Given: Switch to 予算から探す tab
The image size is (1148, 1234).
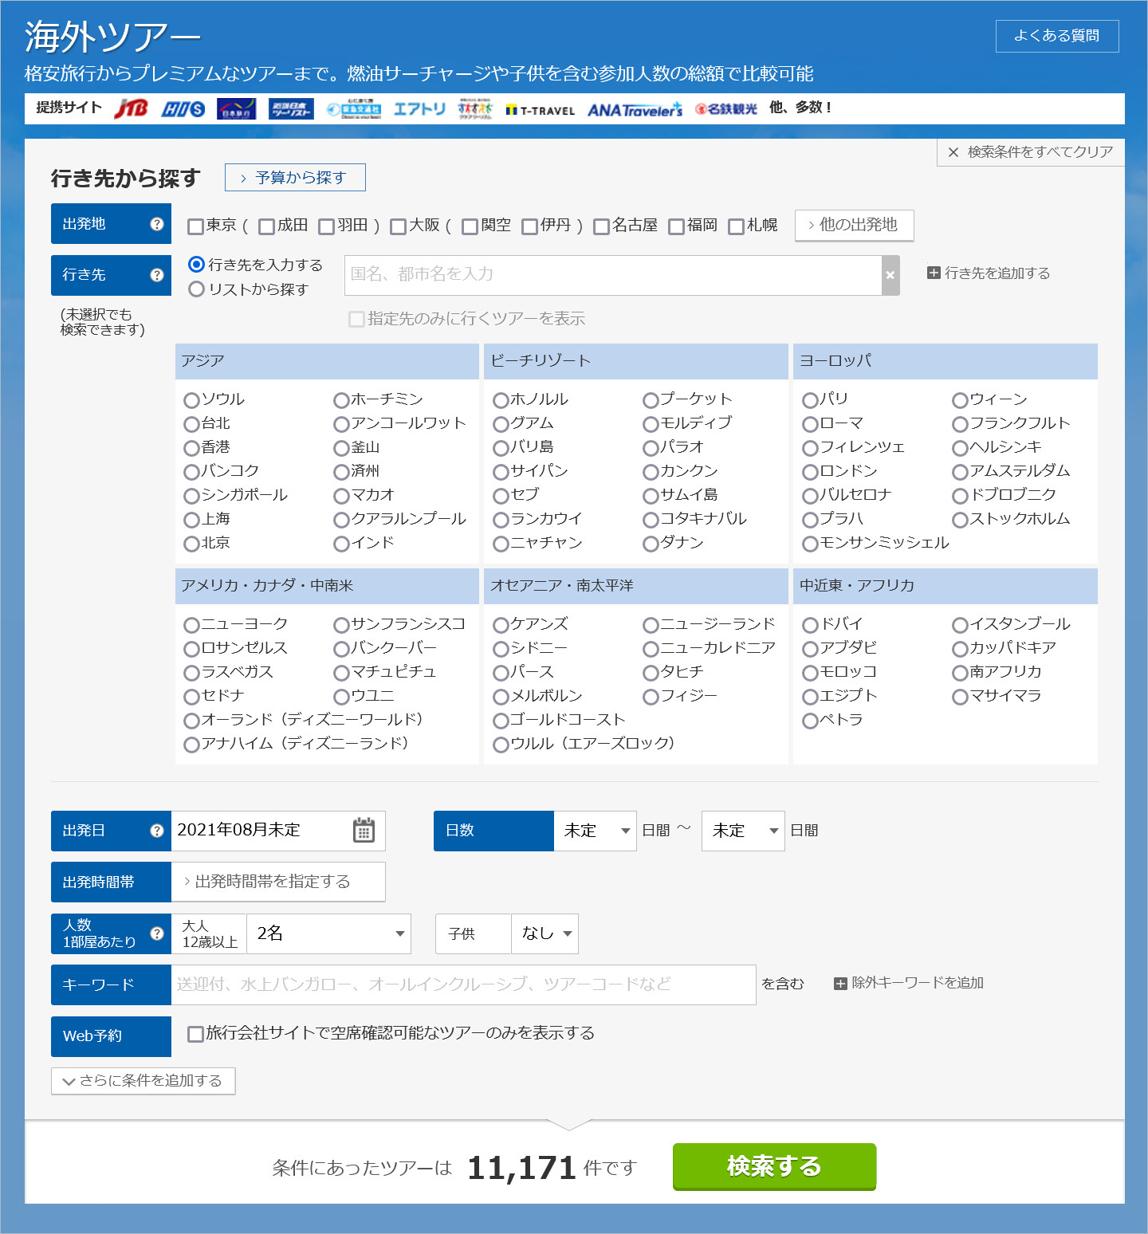Looking at the screenshot, I should click(x=295, y=178).
